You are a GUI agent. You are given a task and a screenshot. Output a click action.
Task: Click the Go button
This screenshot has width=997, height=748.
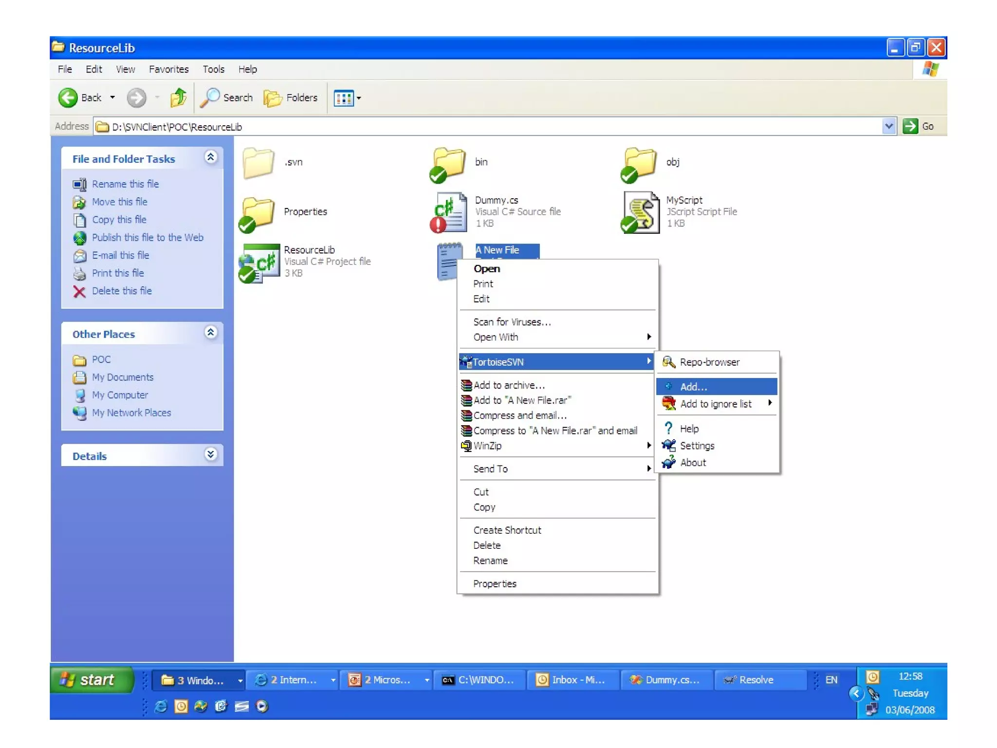pos(918,127)
